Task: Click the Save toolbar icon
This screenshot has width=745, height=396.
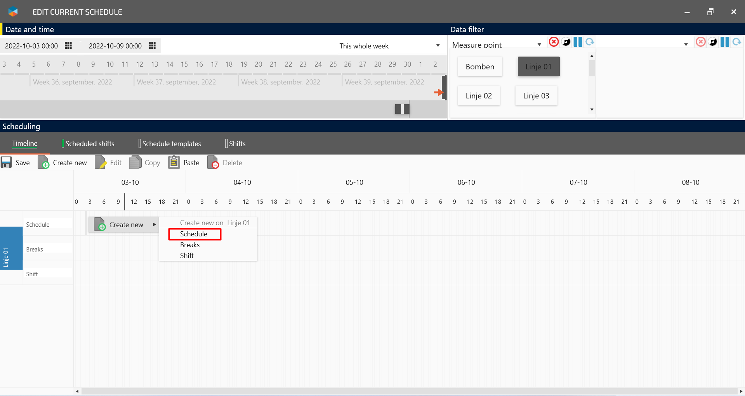Action: [7, 162]
